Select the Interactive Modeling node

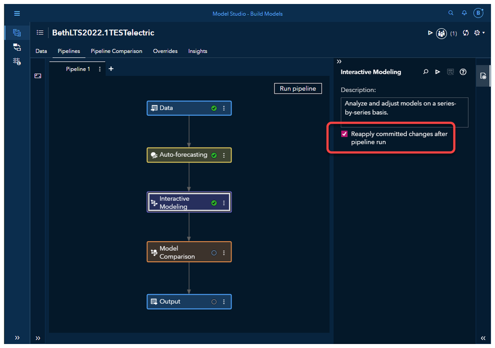189,202
